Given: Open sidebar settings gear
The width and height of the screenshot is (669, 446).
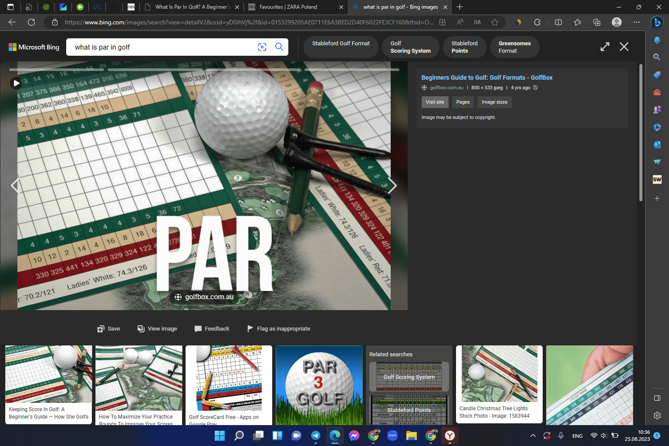Looking at the screenshot, I should point(657,416).
